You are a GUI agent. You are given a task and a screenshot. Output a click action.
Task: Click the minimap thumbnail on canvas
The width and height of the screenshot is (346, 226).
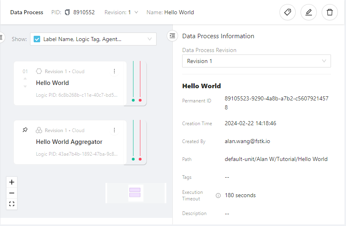point(135,193)
